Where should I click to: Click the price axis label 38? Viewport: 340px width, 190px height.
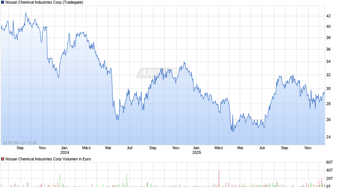click(328, 38)
